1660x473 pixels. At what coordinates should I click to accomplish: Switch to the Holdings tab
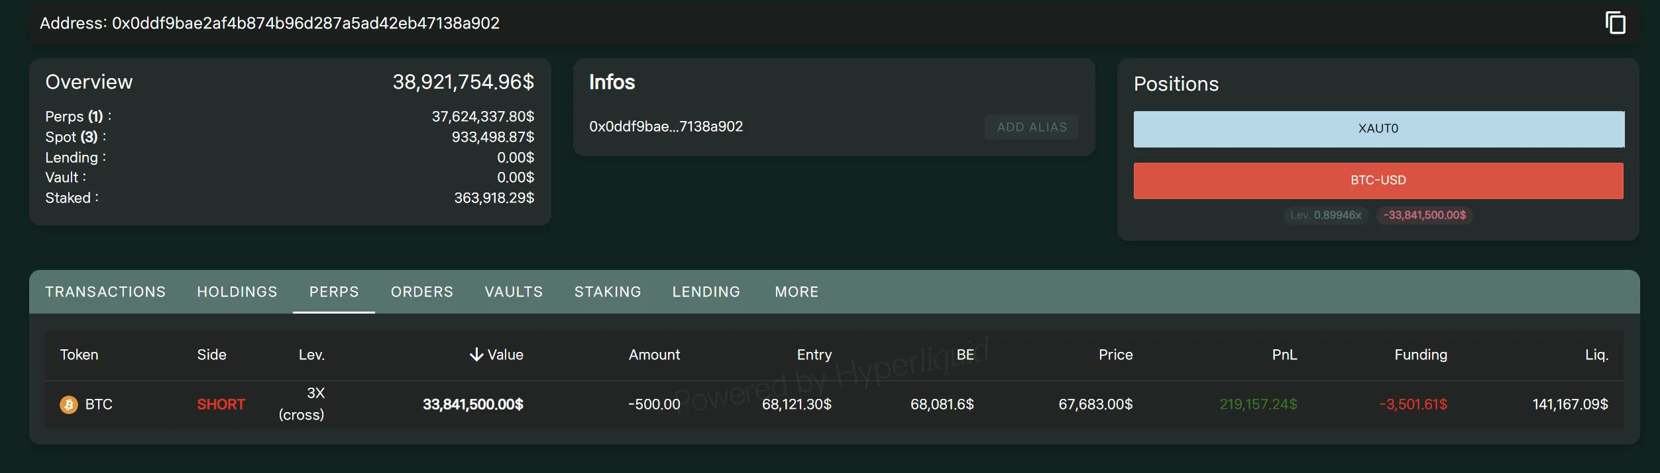pyautogui.click(x=237, y=292)
